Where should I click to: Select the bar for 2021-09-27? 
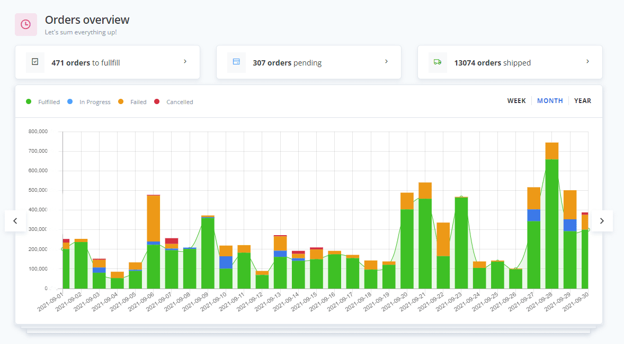(533, 238)
